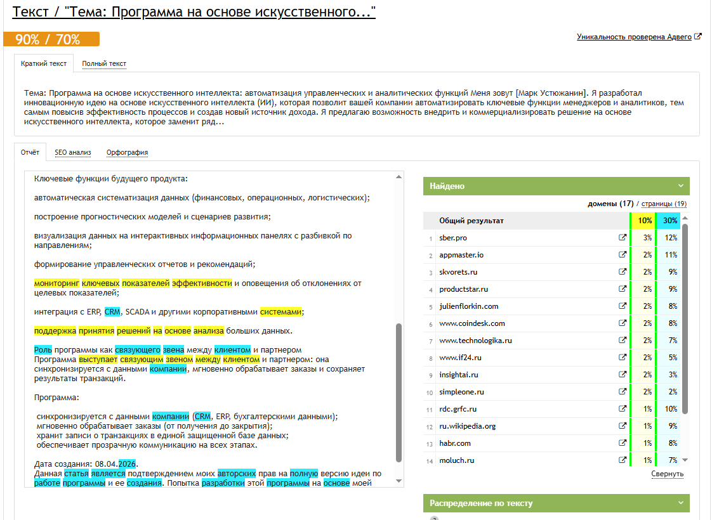Open the SEO анализ tab

tap(72, 152)
